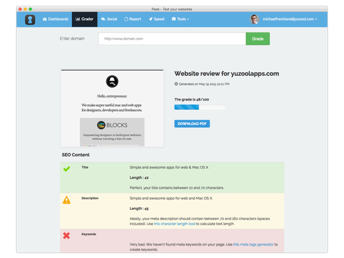Open the yuzoolapps website preview thumbnail
The image size is (344, 258).
click(x=112, y=108)
